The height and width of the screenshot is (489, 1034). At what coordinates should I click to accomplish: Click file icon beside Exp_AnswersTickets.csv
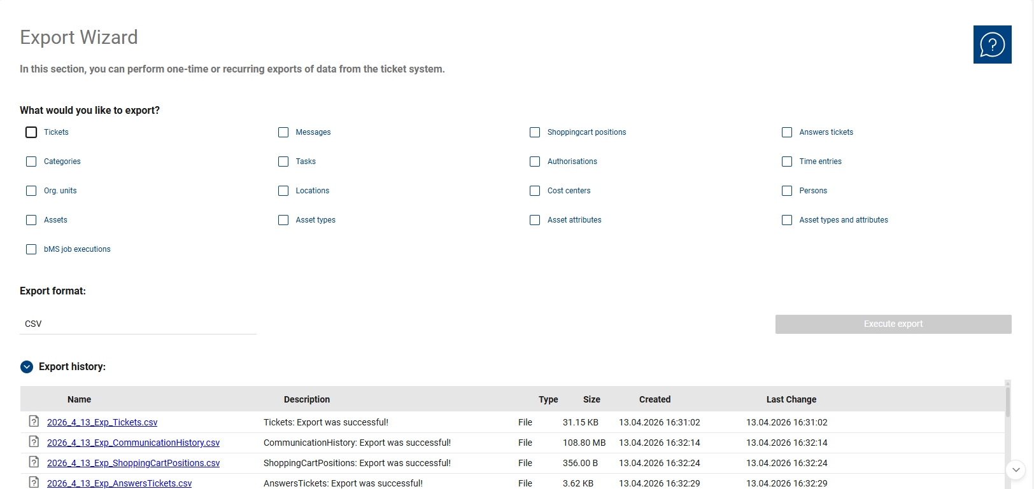click(34, 482)
